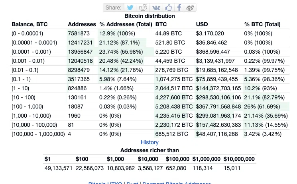This screenshot has height=184, width=297.
Task: Select the '[0.00001 - 0.0001)' balance range
Action: pos(34,43)
